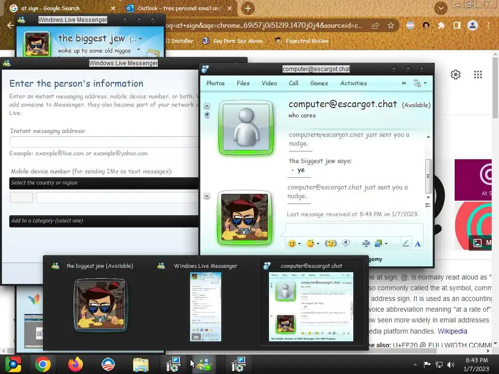
Task: Open display name dropdown arrow in Messenger
Action: [x=141, y=39]
